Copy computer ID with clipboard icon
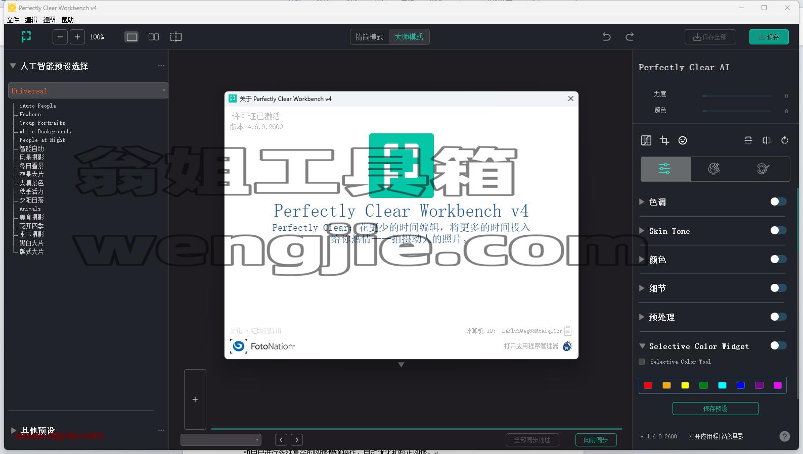 [568, 331]
